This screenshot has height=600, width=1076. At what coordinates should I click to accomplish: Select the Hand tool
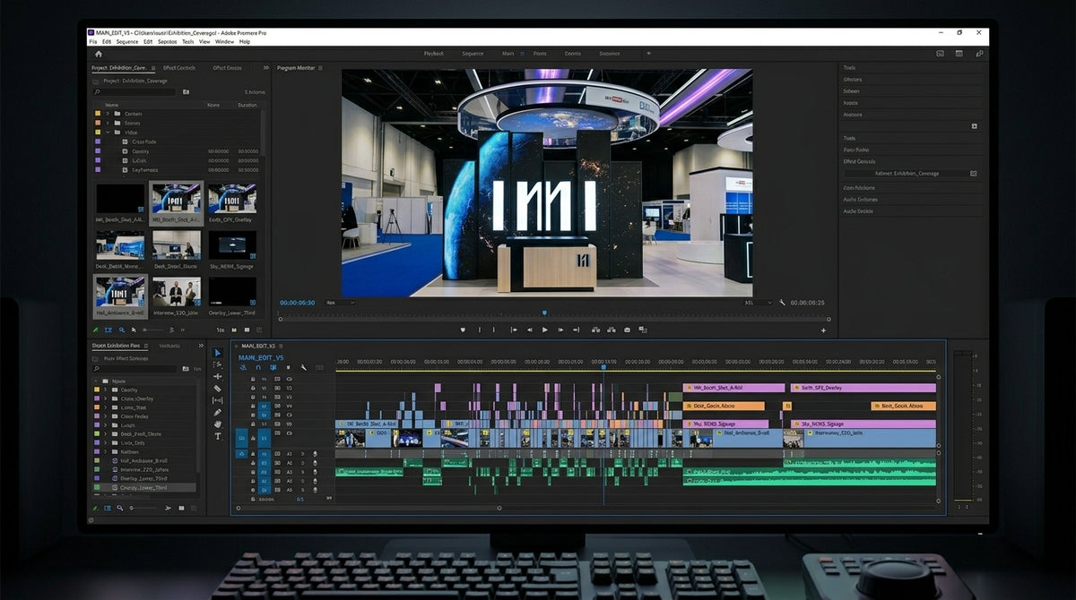[x=218, y=424]
